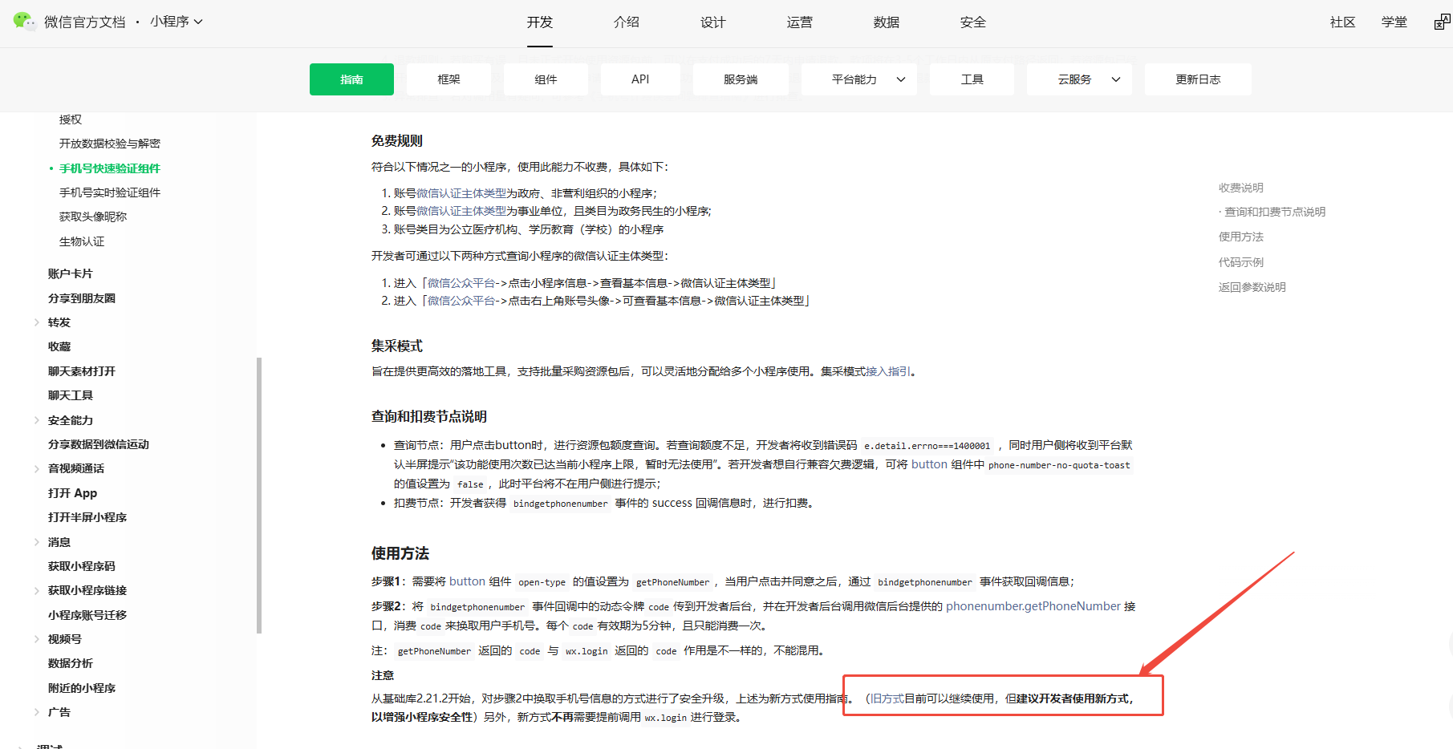
Task: Select the green 指南 sub-navigation button
Action: [x=351, y=79]
